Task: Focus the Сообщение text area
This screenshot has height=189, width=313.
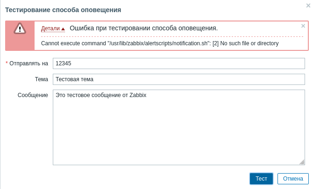Action: pos(178,127)
